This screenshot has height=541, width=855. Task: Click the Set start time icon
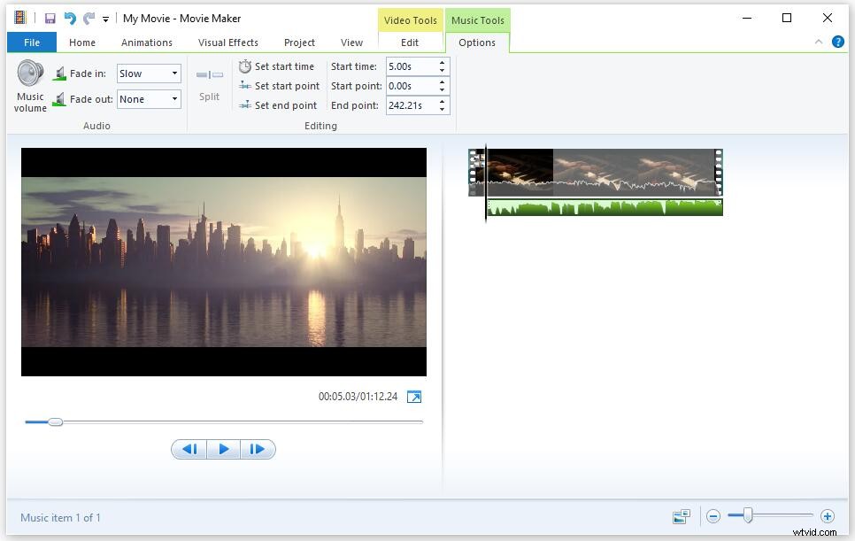(244, 66)
